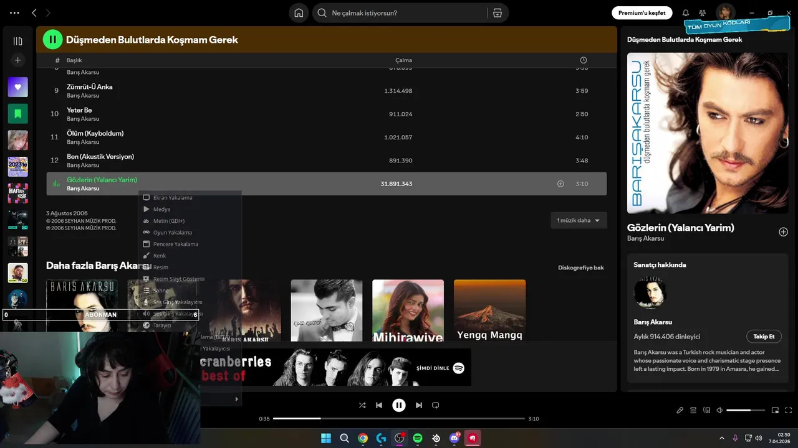The height and width of the screenshot is (448, 798).
Task: Open the green bookmark episodes playlist
Action: (x=17, y=114)
